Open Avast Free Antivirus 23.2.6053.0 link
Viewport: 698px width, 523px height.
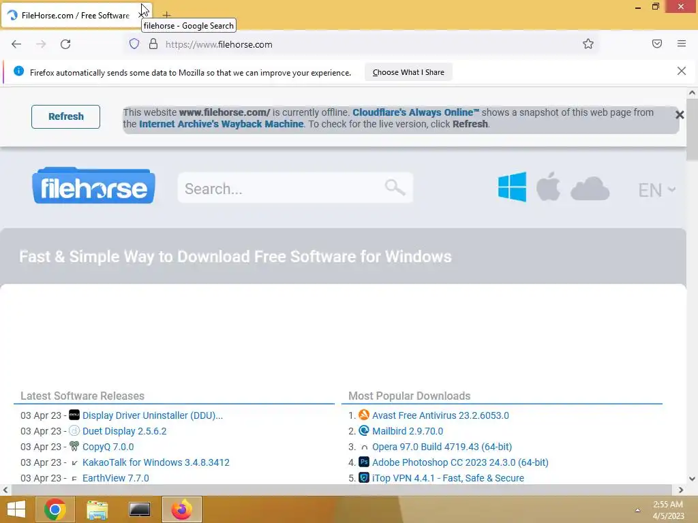pyautogui.click(x=440, y=415)
